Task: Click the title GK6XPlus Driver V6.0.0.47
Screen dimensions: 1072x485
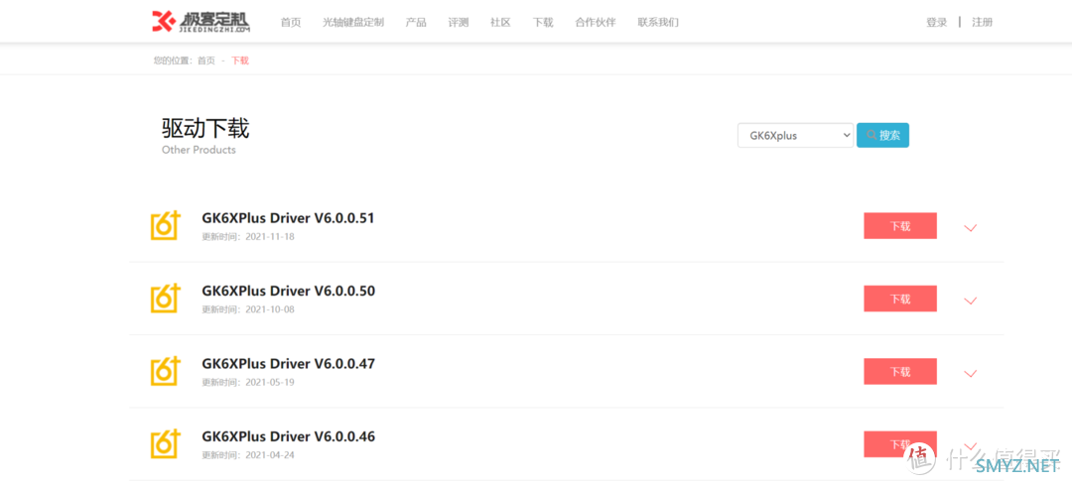Action: (289, 364)
